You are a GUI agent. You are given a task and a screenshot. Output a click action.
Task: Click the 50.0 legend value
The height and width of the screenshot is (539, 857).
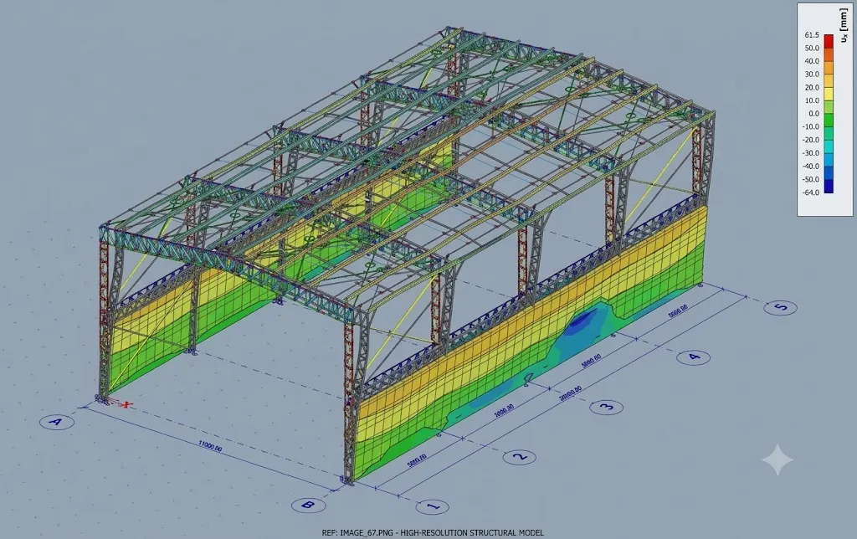812,48
